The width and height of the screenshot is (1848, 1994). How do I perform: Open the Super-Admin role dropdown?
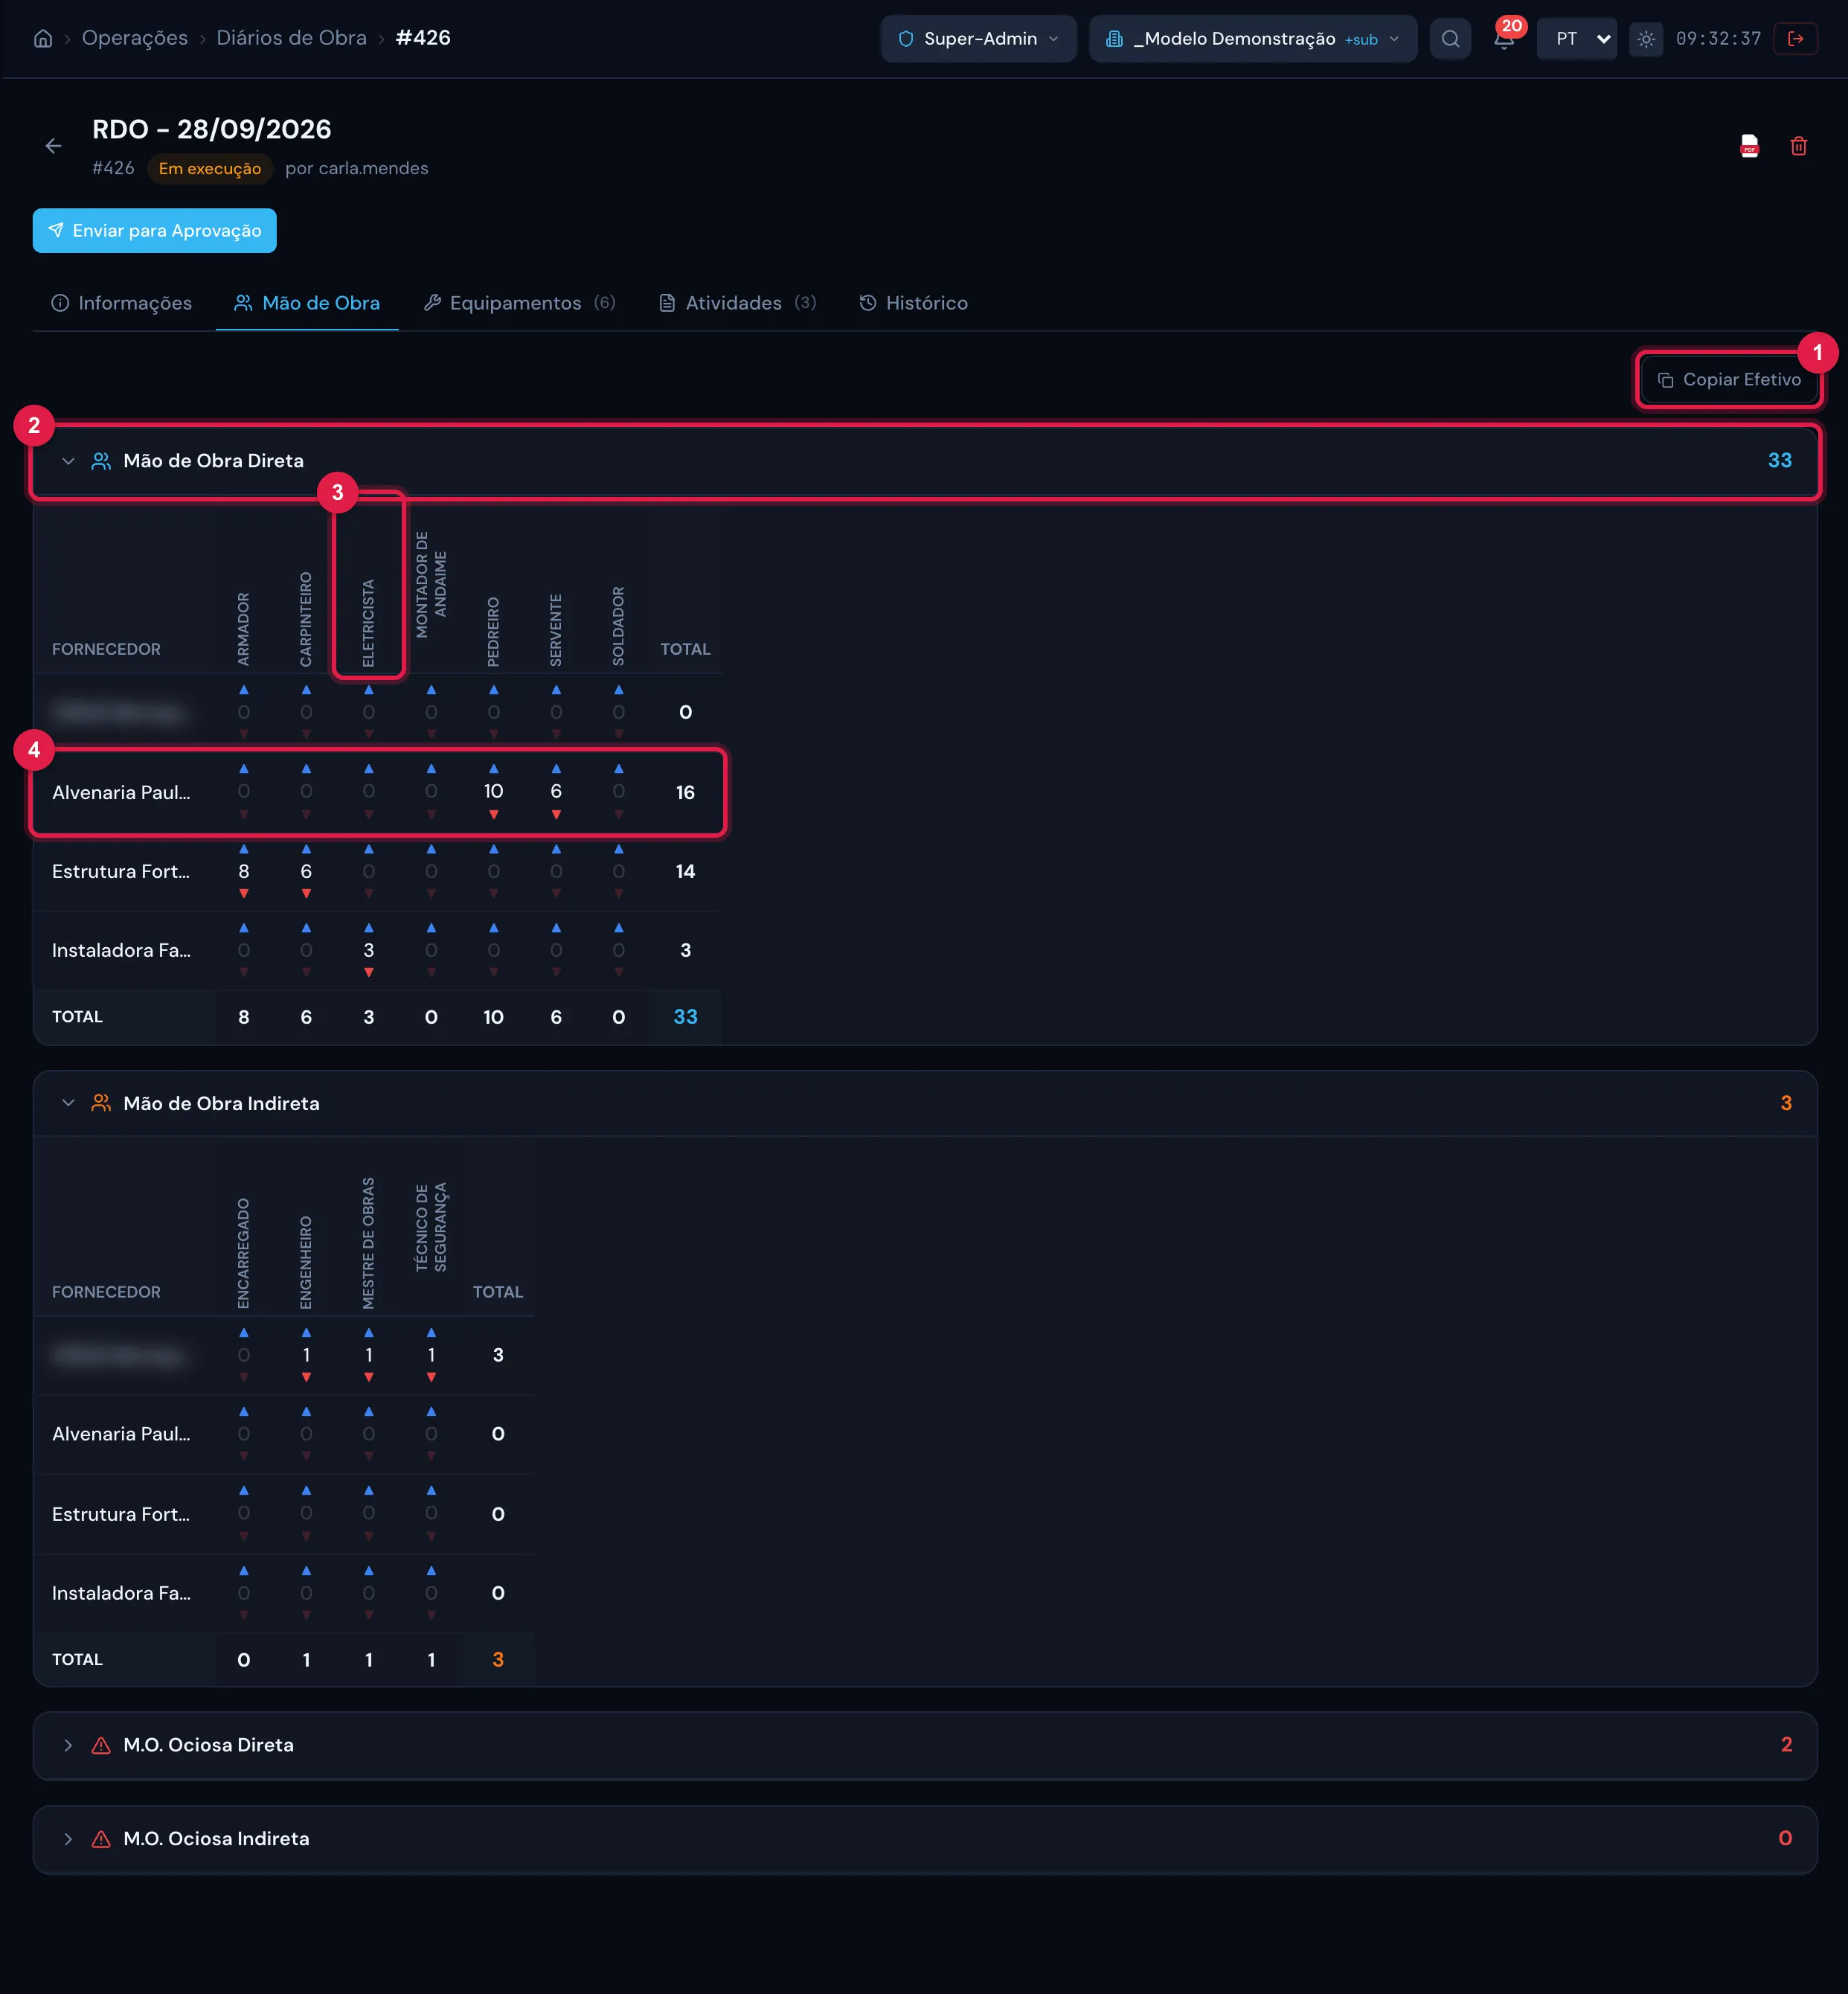click(978, 39)
